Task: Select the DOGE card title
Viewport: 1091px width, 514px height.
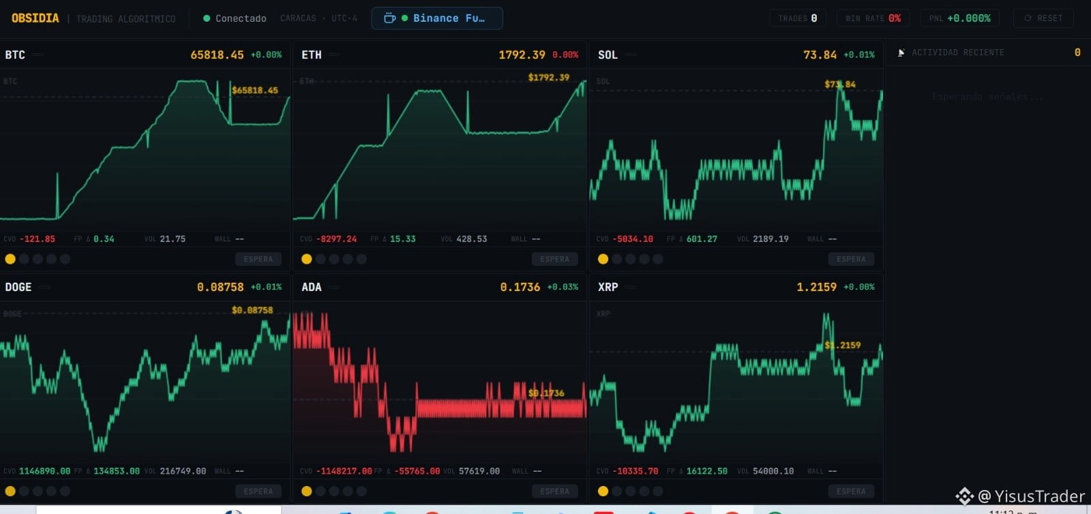Action: 18,287
